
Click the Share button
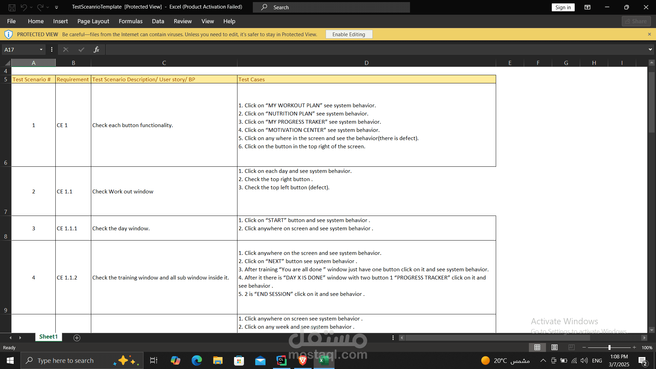[636, 21]
